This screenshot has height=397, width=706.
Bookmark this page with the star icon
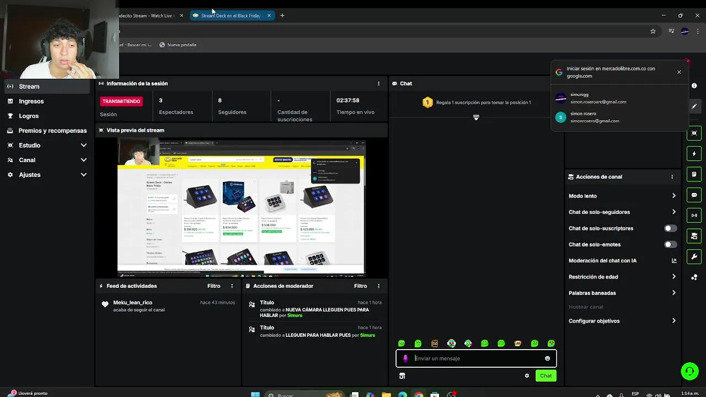click(x=653, y=31)
